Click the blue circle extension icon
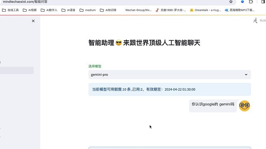This screenshot has height=149, width=266. click(242, 2)
